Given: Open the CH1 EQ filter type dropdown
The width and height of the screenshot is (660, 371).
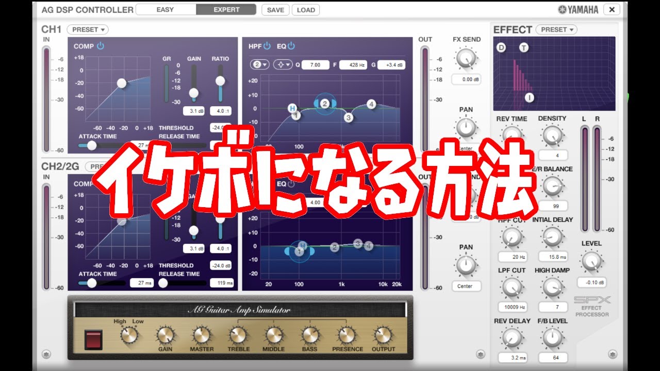Looking at the screenshot, I should click(283, 64).
